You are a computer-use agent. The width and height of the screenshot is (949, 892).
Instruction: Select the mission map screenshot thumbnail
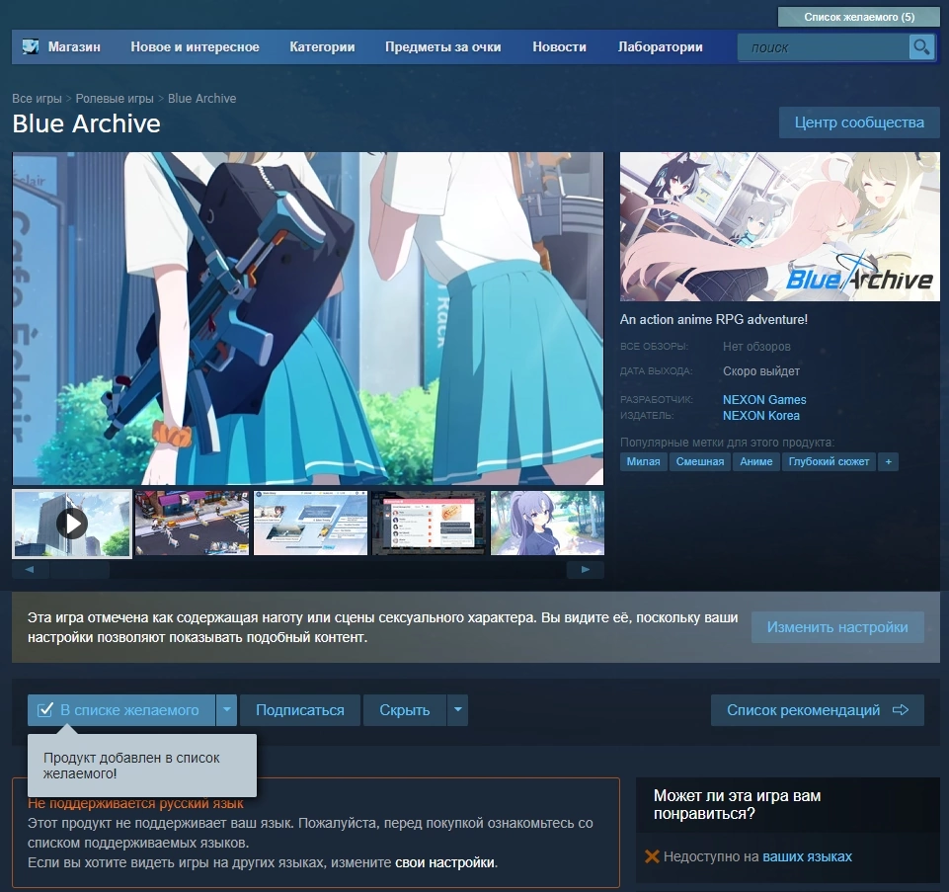tap(310, 524)
